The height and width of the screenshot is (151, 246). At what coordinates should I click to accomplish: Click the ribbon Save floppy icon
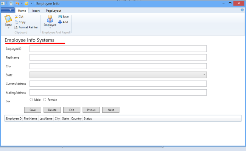click(x=60, y=17)
